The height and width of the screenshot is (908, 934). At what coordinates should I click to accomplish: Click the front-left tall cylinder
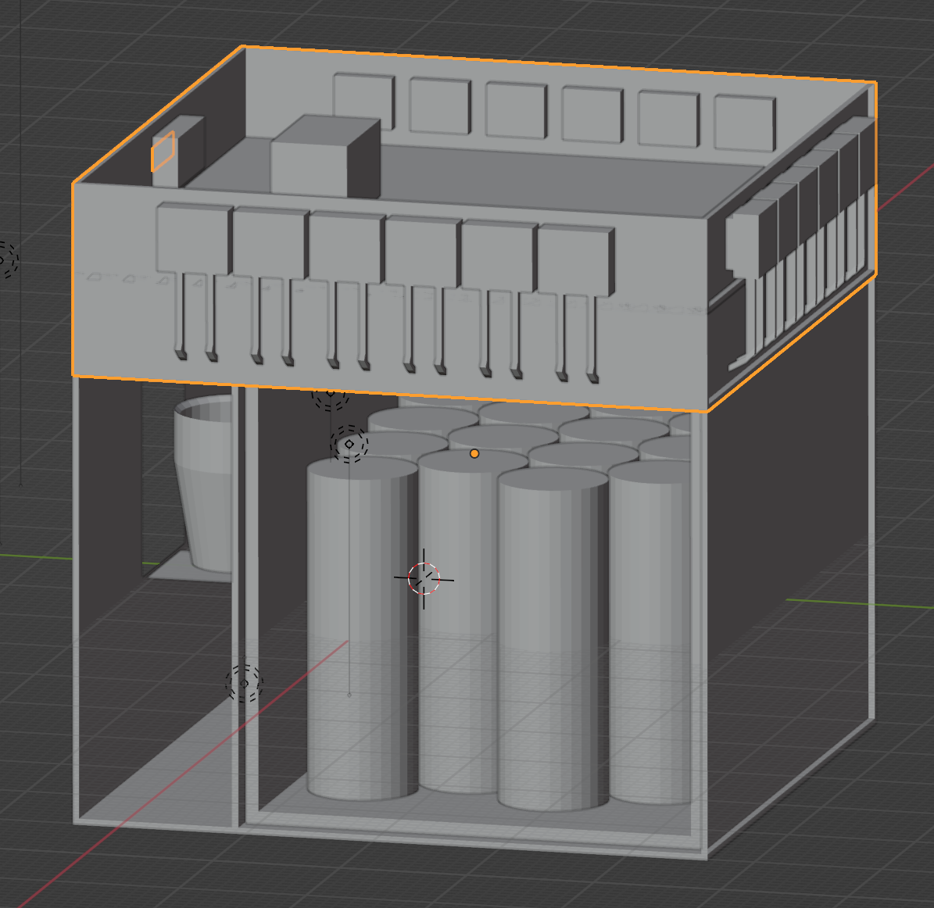coord(360,625)
